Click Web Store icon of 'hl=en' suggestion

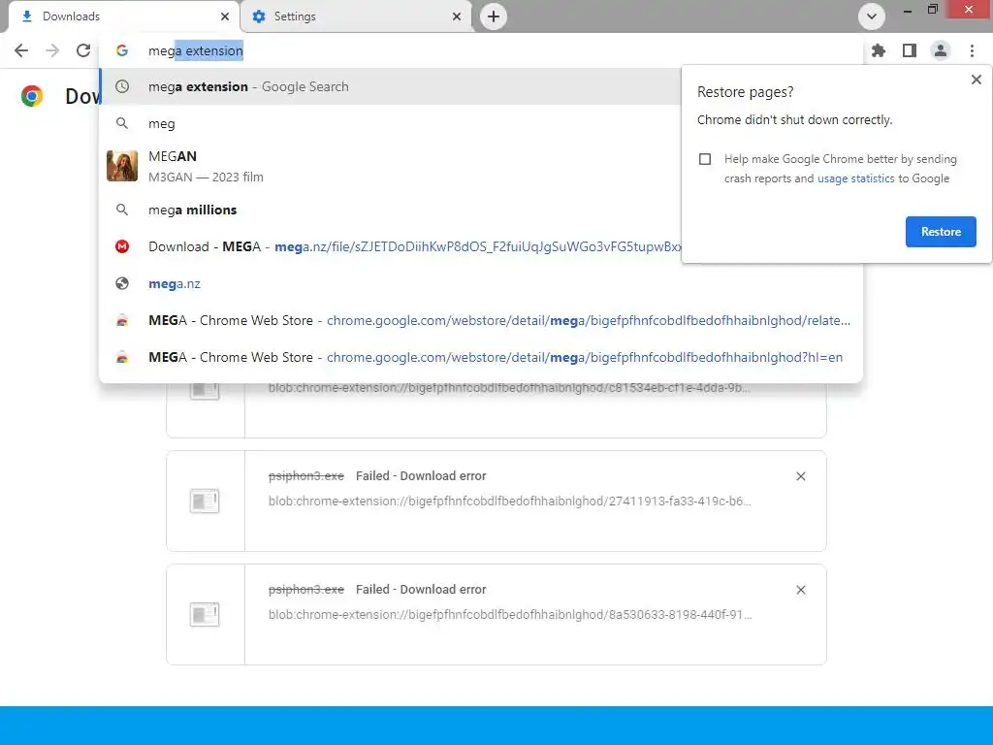point(122,358)
